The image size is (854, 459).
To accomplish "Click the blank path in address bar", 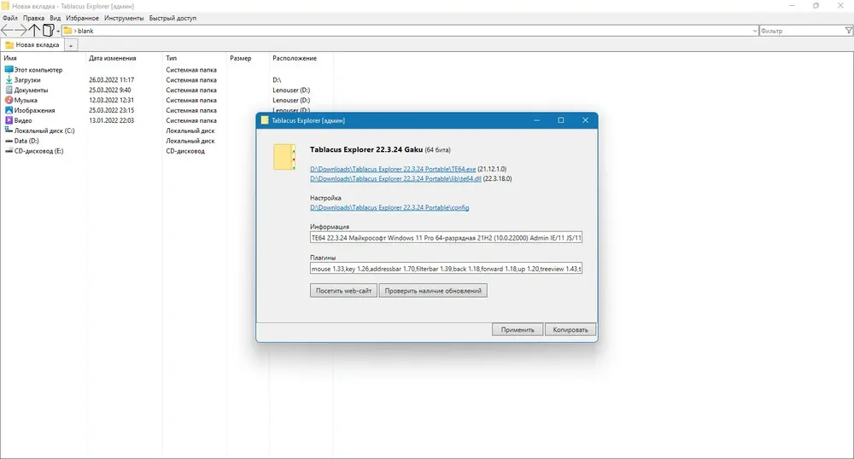I will click(x=85, y=31).
